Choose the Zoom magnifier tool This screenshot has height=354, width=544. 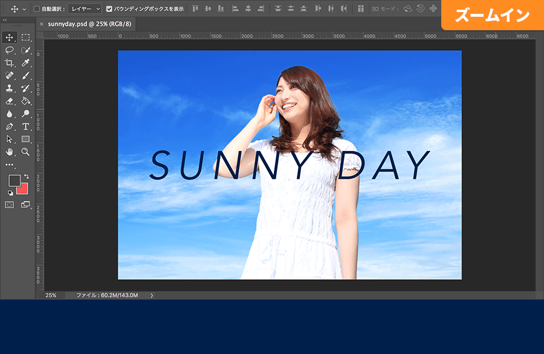tap(25, 152)
